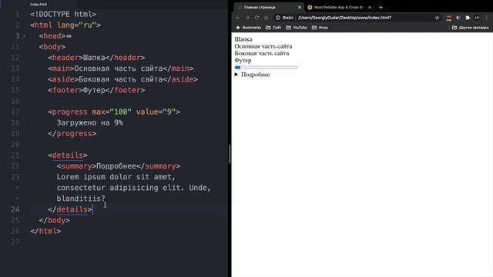Reload the current page
The height and width of the screenshot is (277, 493).
257,18
